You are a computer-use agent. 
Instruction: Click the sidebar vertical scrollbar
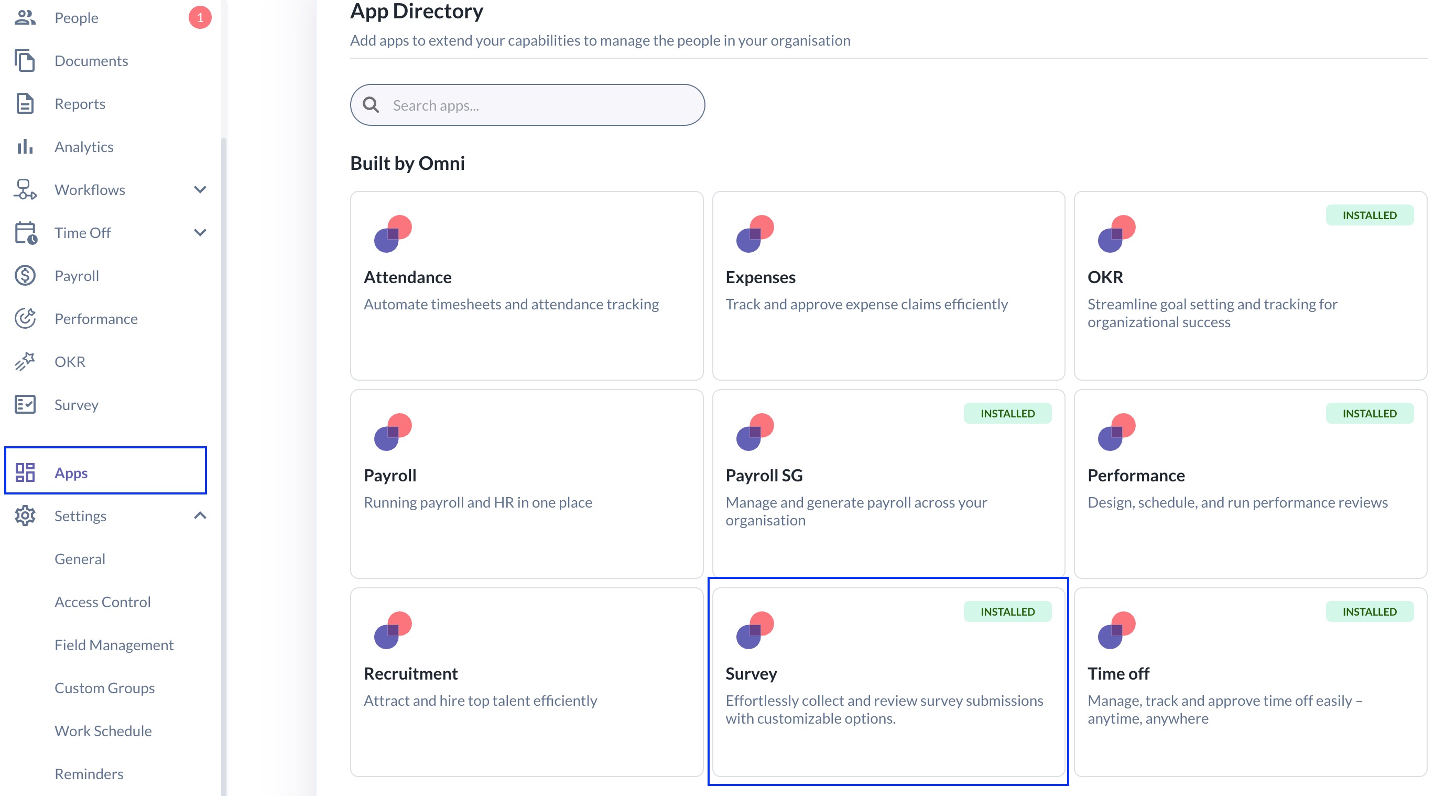(224, 466)
